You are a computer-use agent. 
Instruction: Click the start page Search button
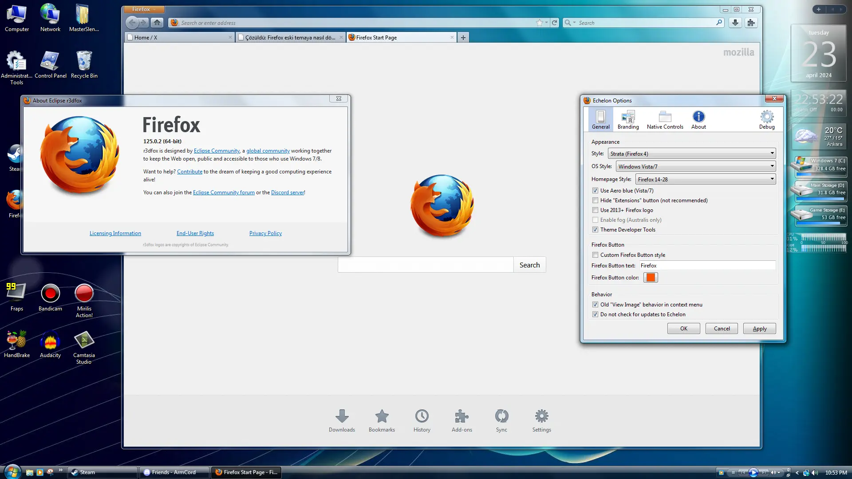pos(530,265)
